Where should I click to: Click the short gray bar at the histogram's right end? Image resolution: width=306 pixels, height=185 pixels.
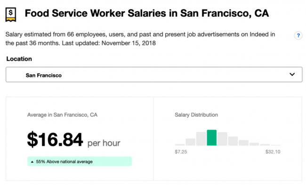click(275, 145)
